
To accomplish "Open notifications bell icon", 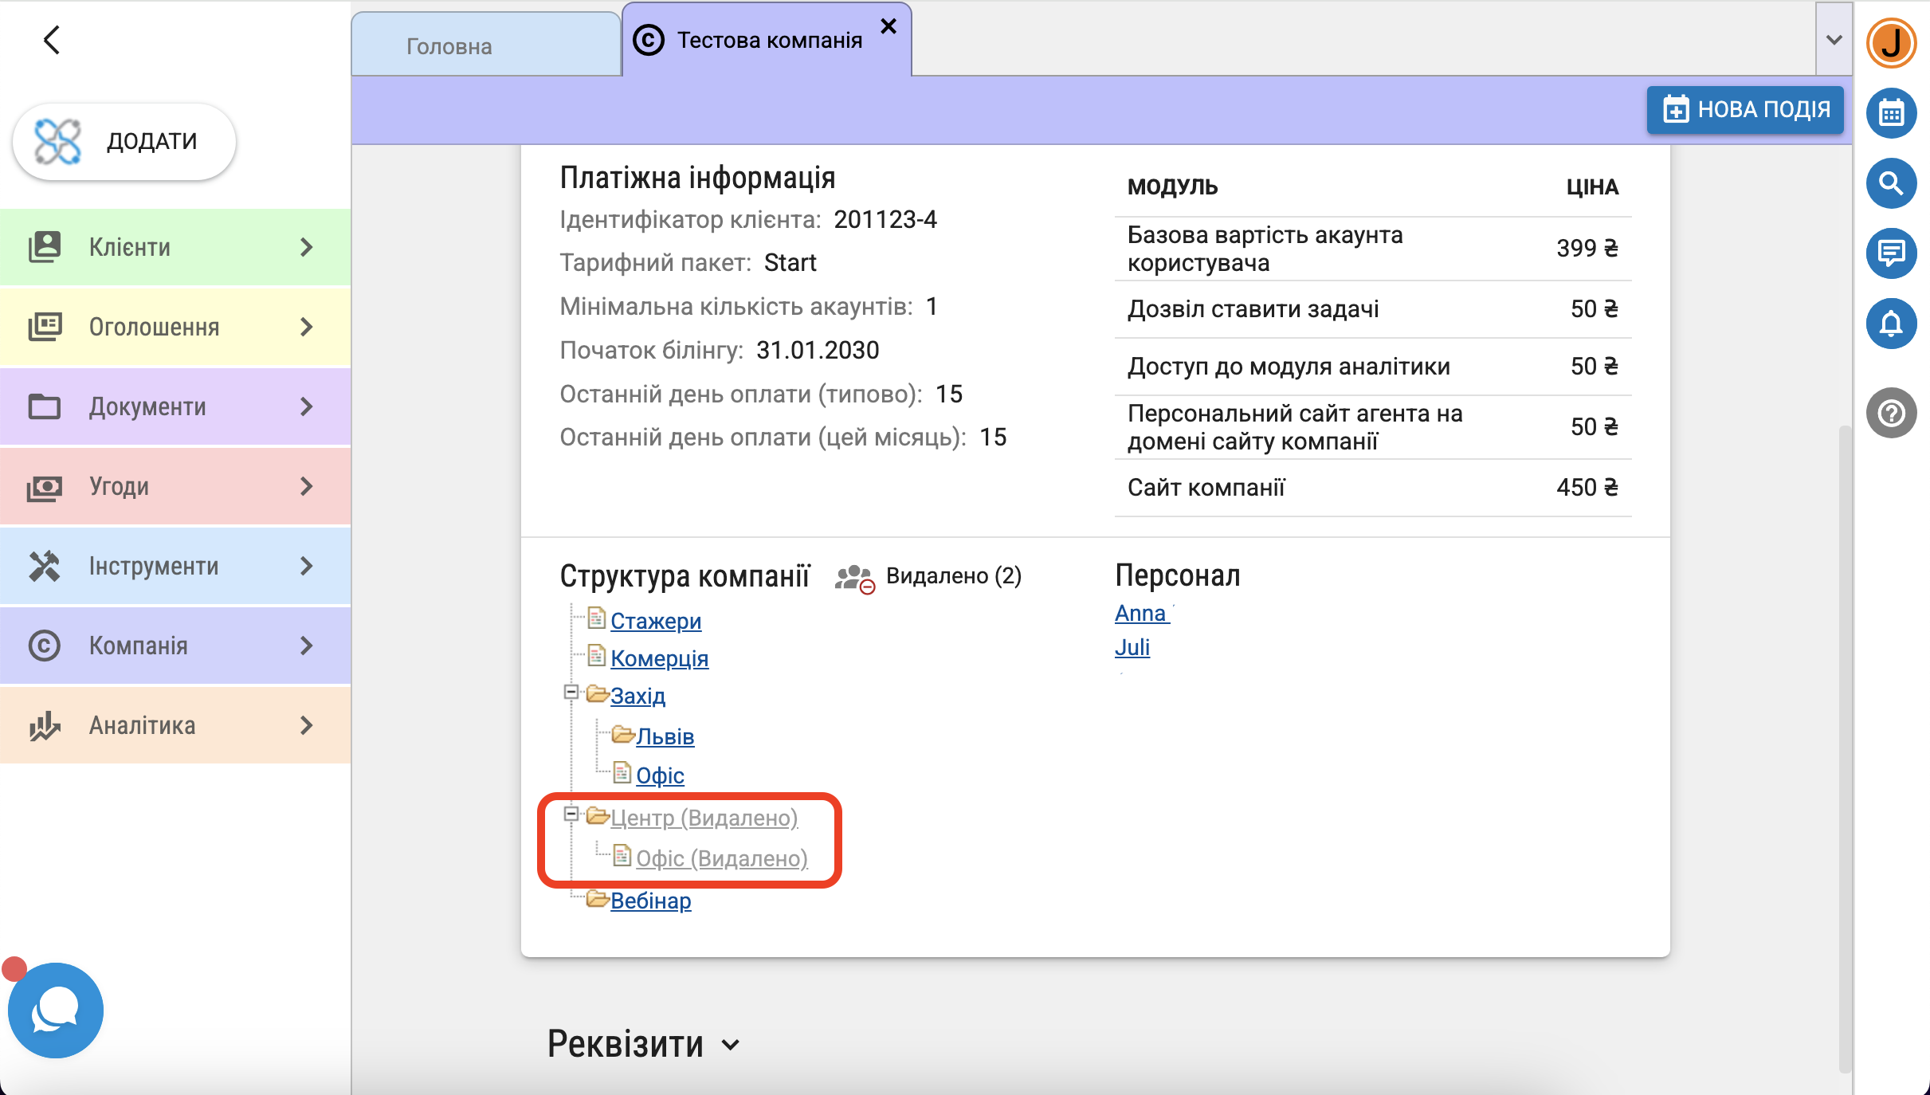I will (1891, 324).
